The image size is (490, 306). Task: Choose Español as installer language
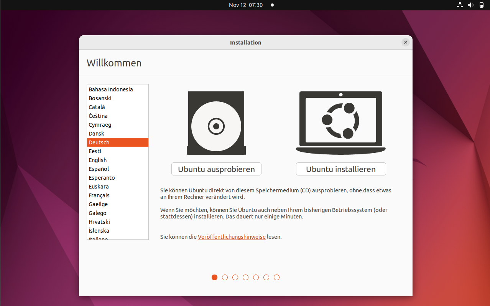tap(99, 169)
